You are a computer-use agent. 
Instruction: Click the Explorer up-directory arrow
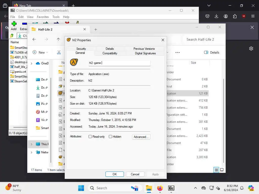point(58,39)
